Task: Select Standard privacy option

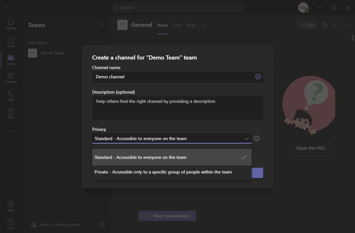Action: click(172, 157)
